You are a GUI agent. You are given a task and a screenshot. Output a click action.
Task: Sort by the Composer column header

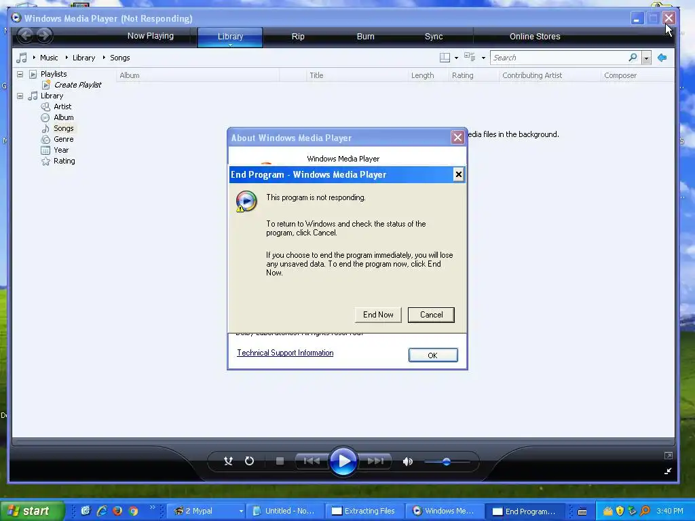coord(637,75)
